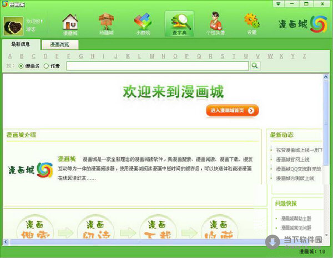Open news item 漫画城内测版上线
The image size is (333, 258).
coord(295,178)
